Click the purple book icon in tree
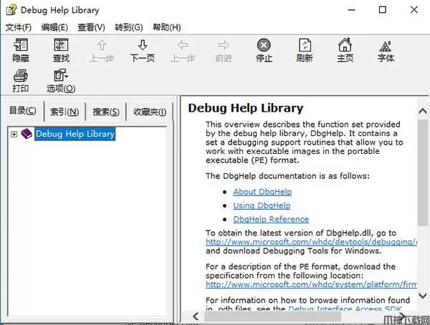430x325 pixels. pos(27,134)
